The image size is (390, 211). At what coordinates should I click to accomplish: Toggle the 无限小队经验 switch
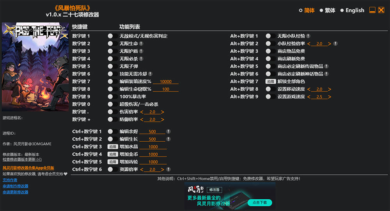[x=270, y=36]
